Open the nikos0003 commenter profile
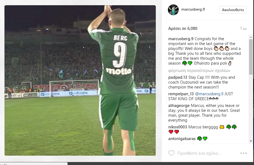 point(177,127)
